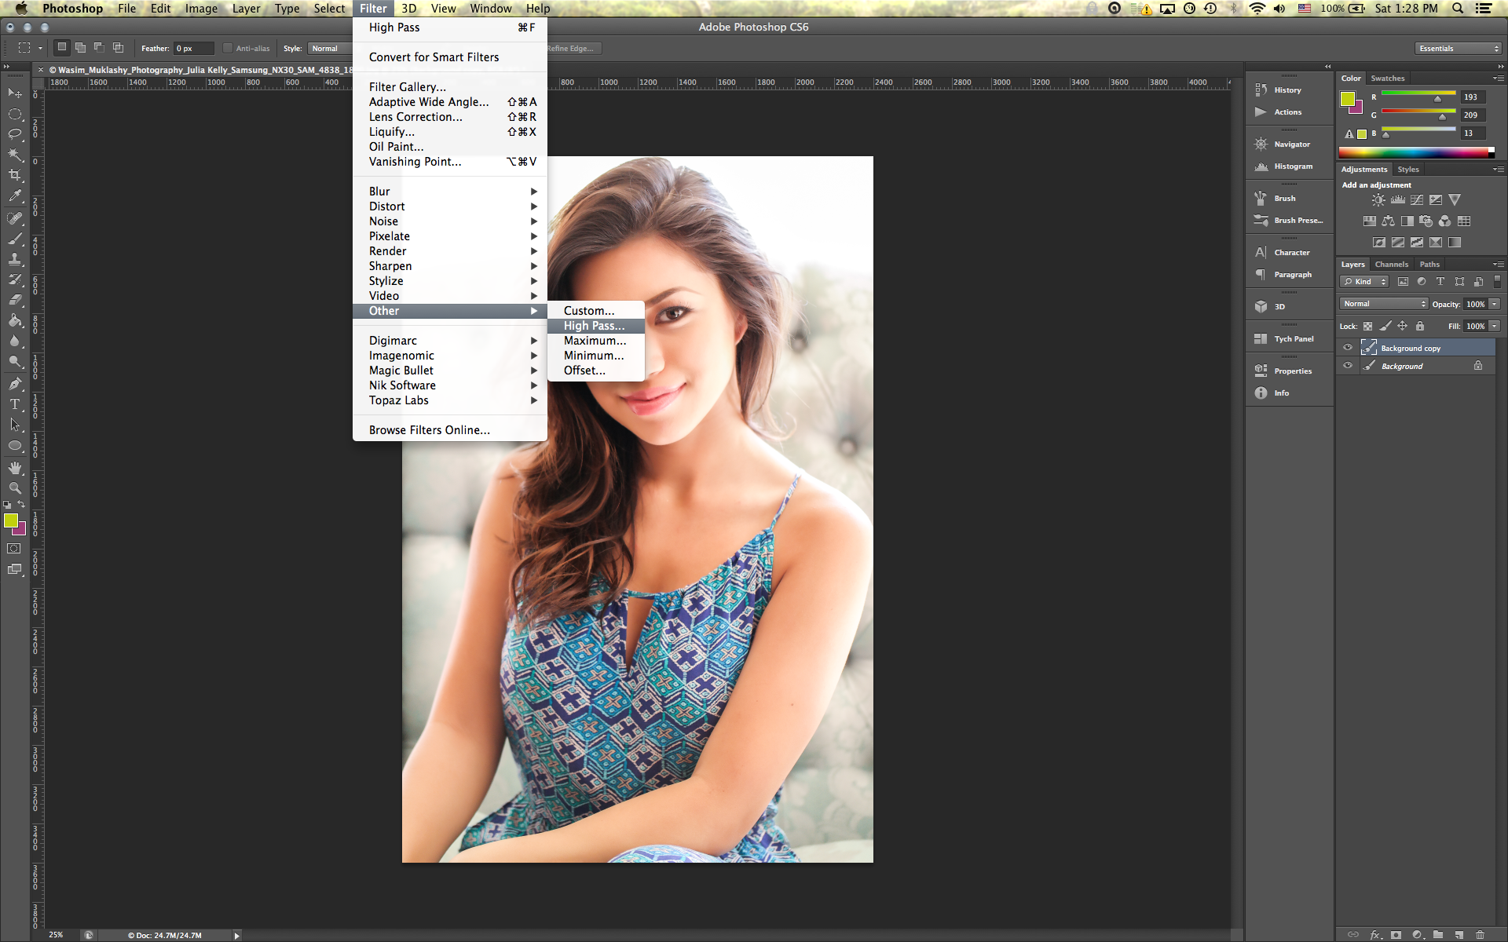Open the History panel
Screen dimensions: 1508x942
1288,90
